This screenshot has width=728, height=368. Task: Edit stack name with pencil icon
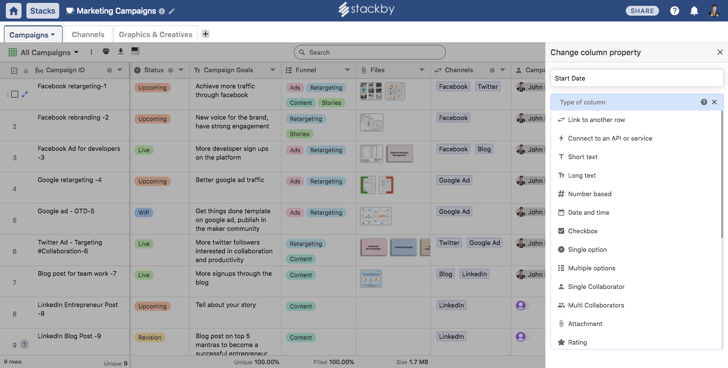[x=172, y=11]
